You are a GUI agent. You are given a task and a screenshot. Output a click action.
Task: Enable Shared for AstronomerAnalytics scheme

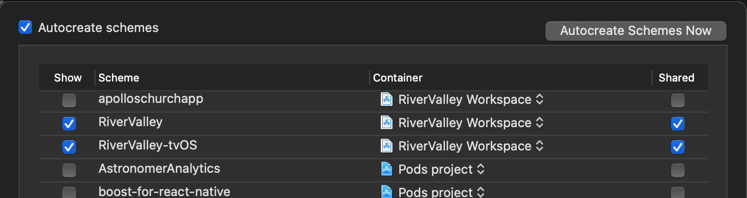[677, 170]
